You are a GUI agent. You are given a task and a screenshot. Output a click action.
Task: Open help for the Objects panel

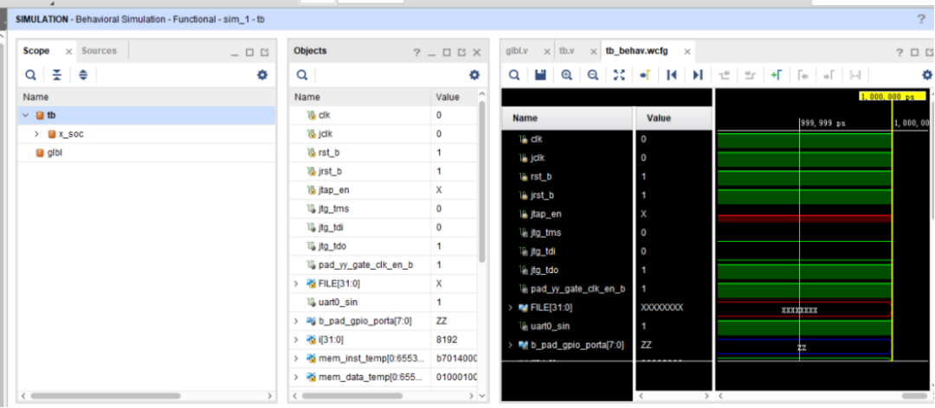416,53
